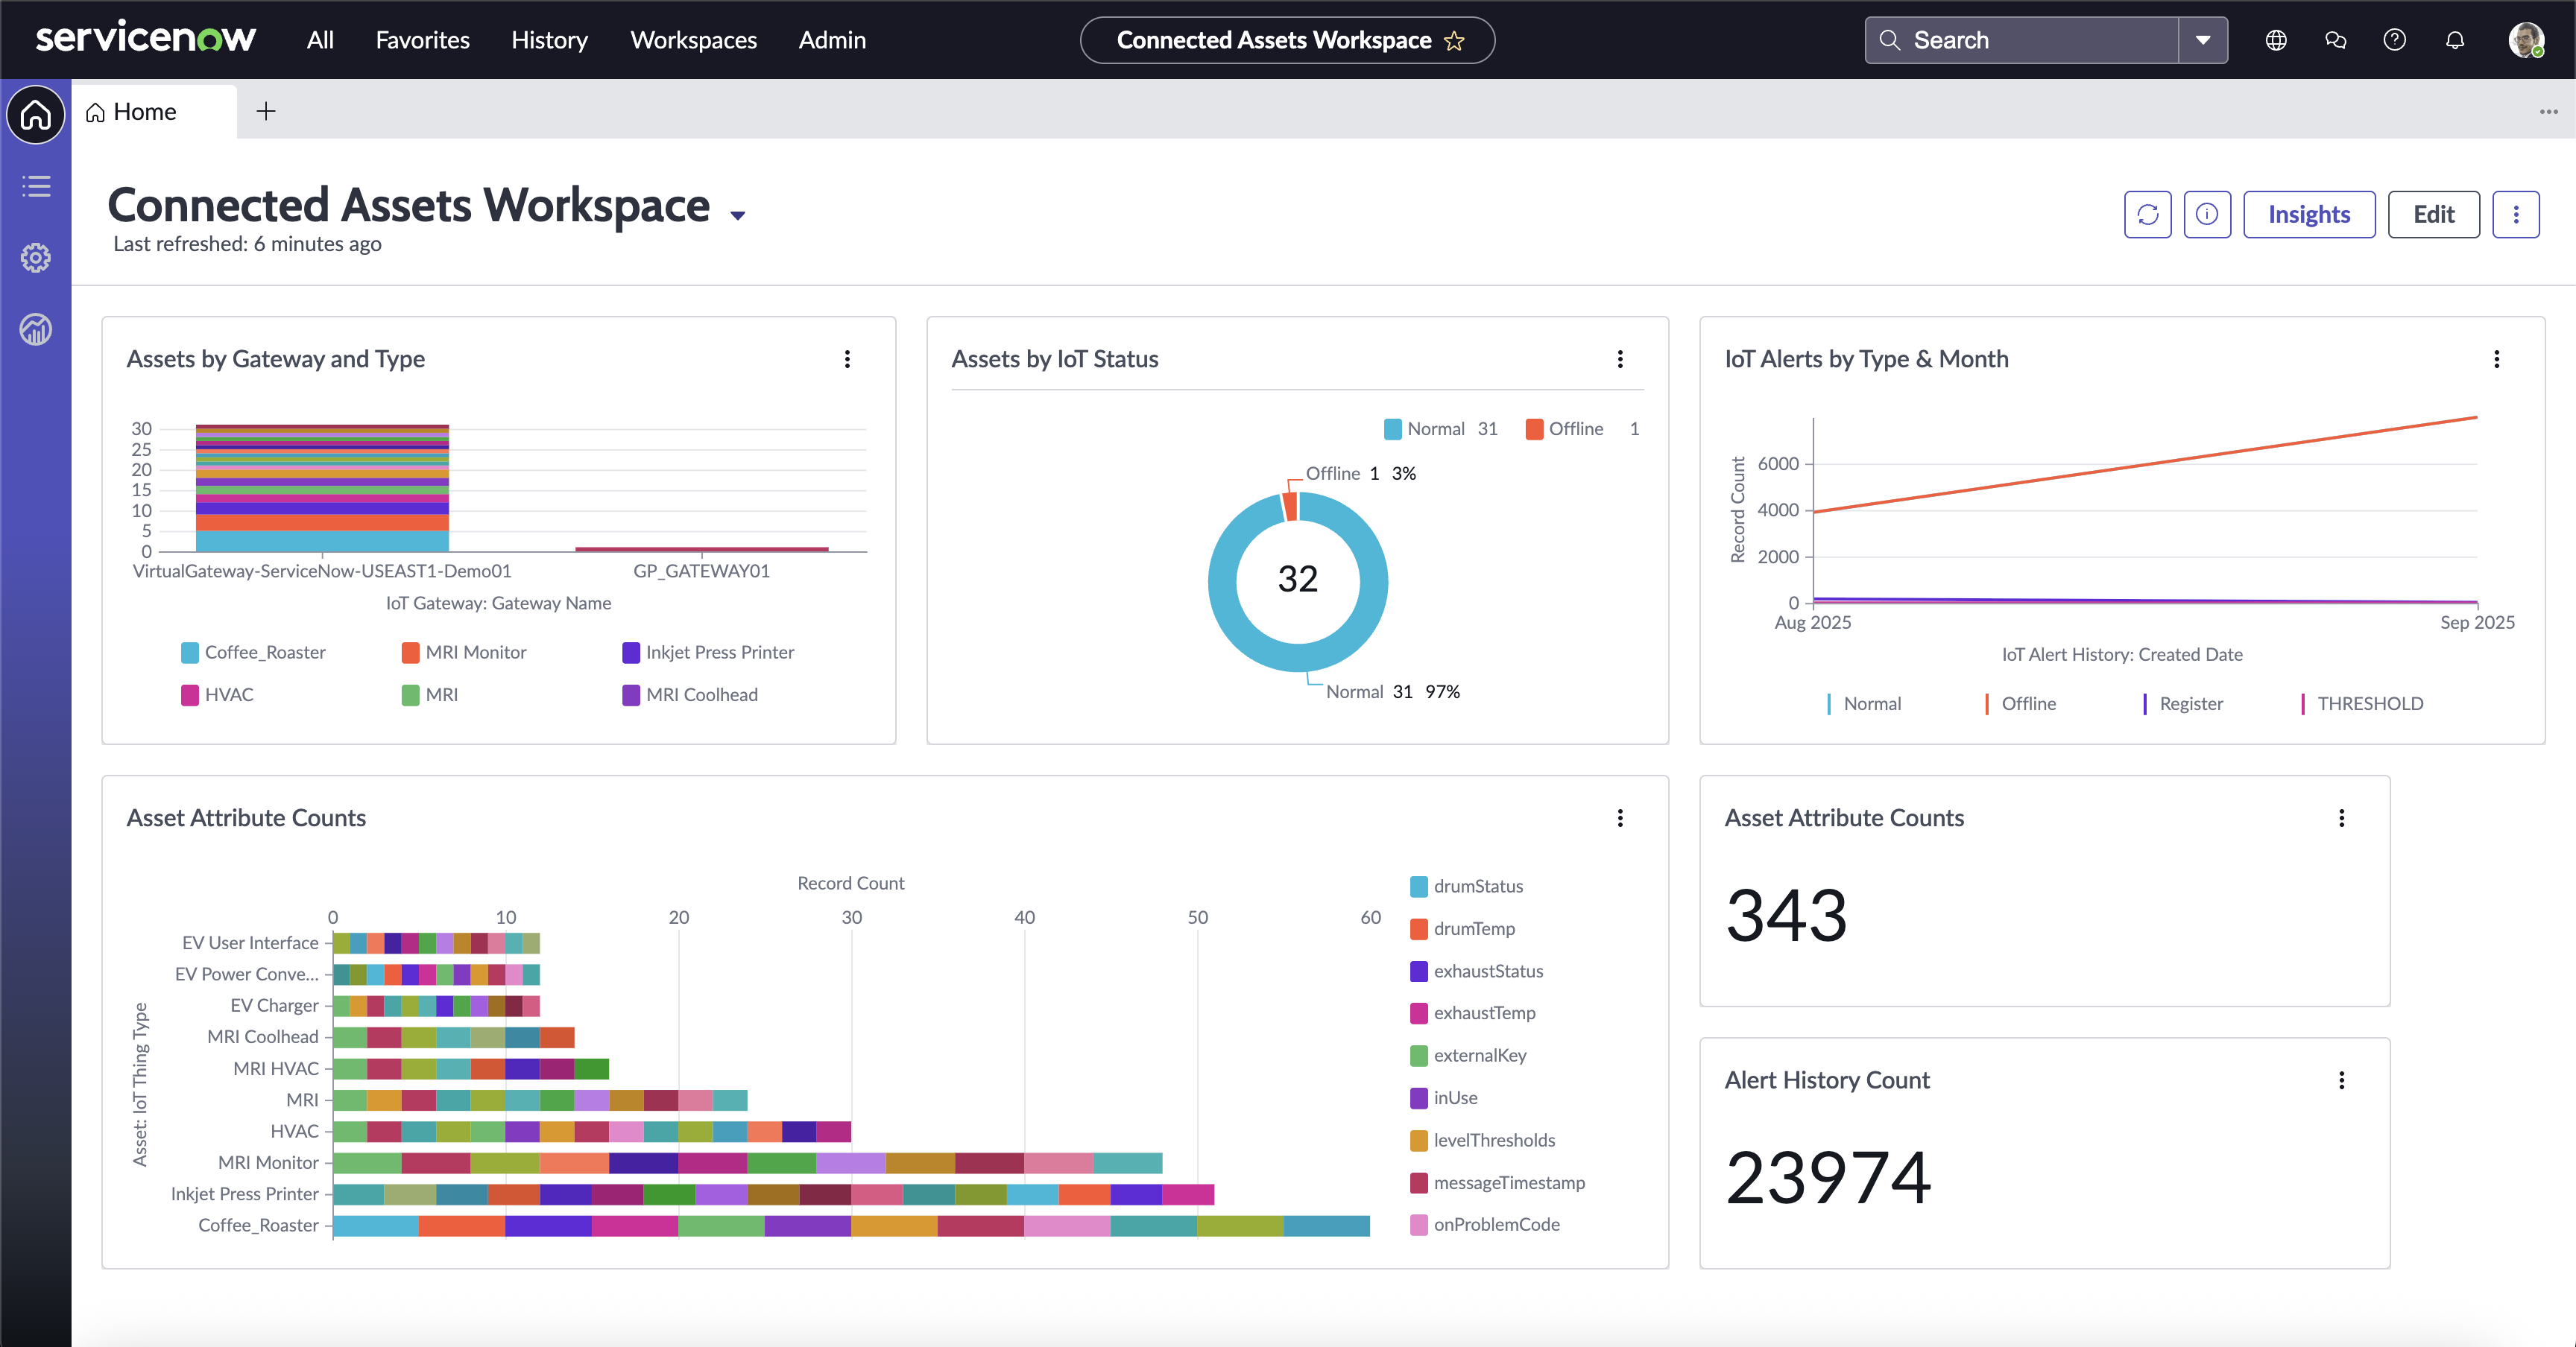Open the help question mark icon
2576x1347 pixels.
click(x=2395, y=40)
